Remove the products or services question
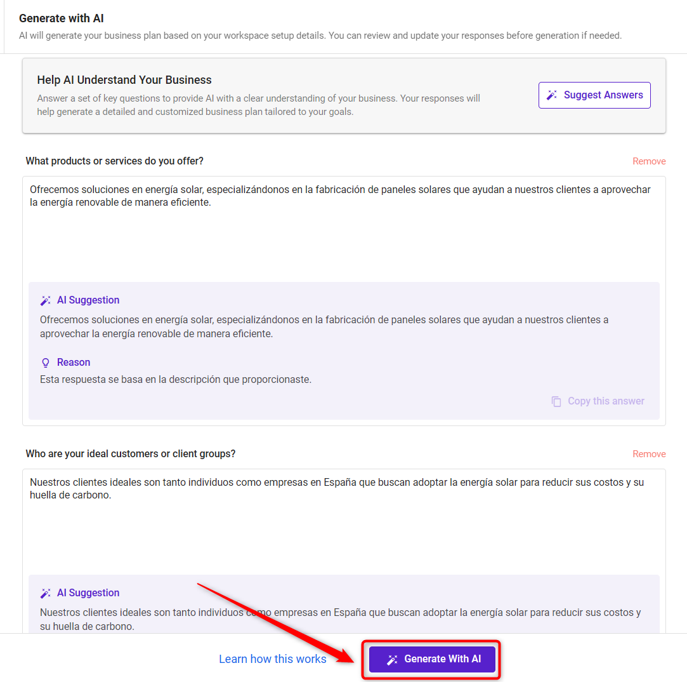The width and height of the screenshot is (687, 682). click(x=649, y=161)
